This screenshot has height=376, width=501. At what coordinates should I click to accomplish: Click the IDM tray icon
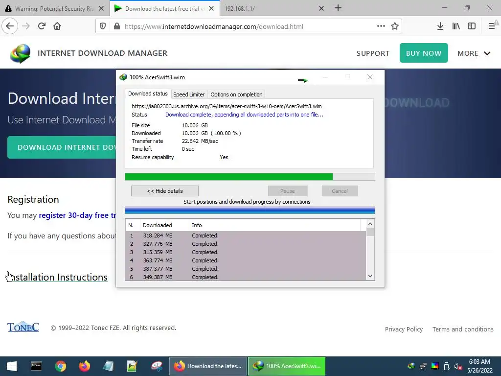point(411,366)
